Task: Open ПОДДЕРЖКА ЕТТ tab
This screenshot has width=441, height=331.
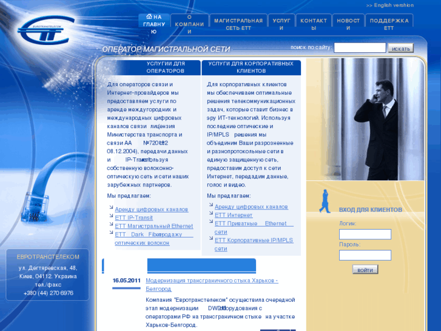Action: [389, 24]
